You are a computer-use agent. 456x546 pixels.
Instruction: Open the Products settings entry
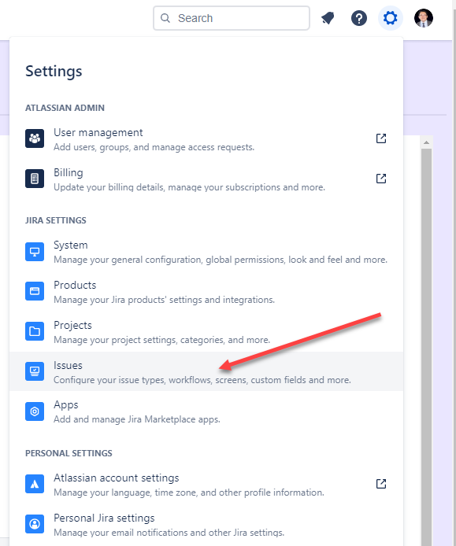[x=206, y=292]
